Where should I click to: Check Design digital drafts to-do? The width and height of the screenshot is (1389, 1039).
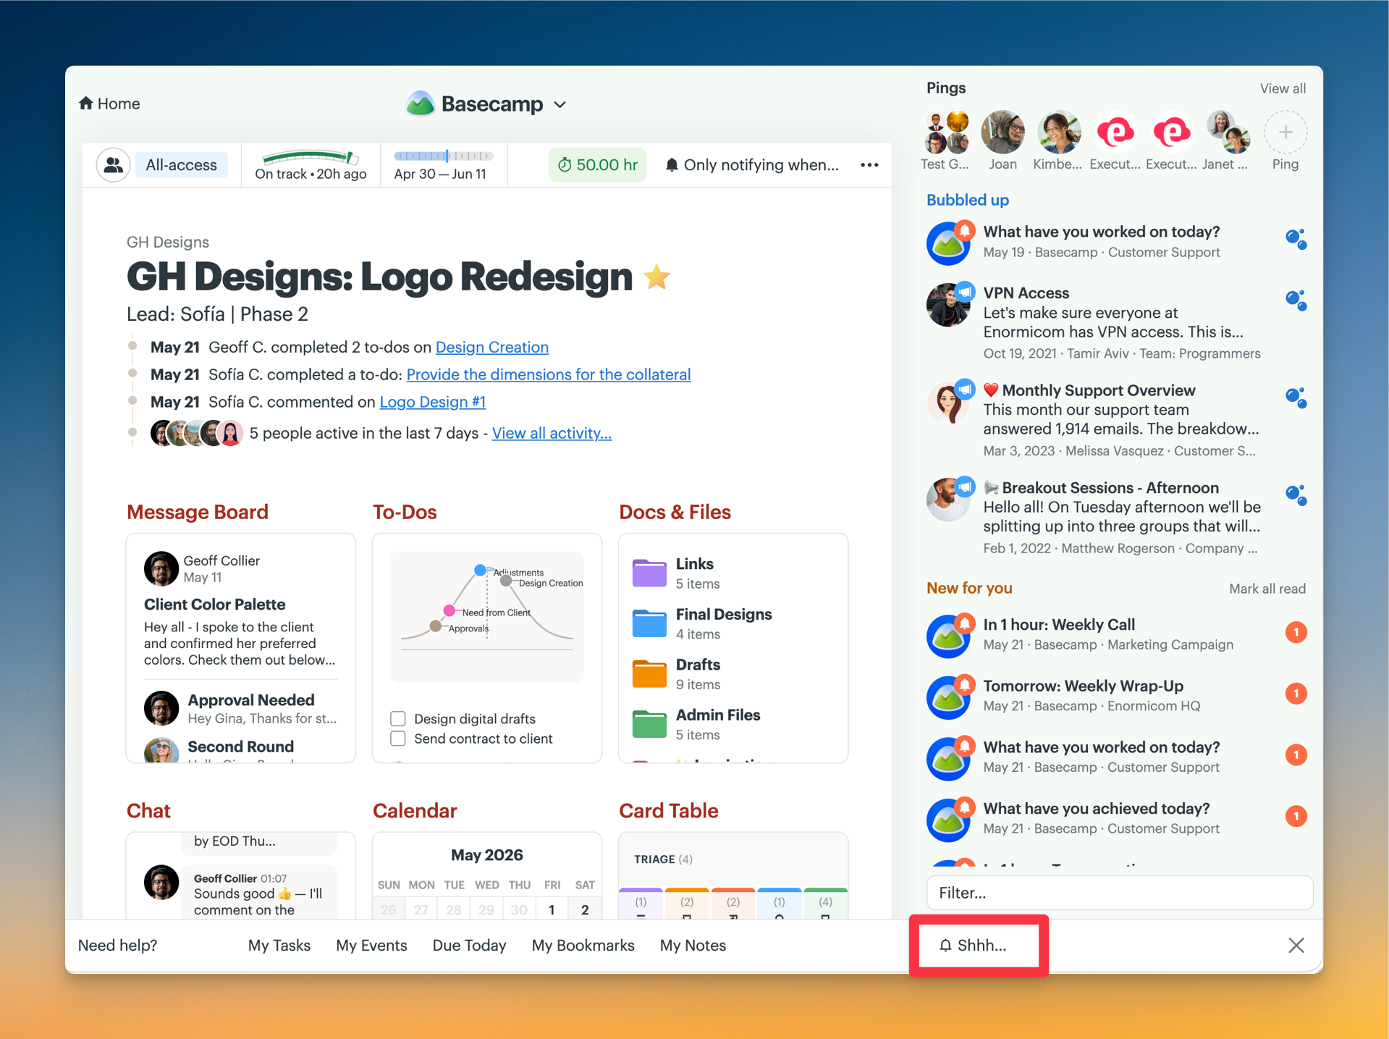(397, 718)
